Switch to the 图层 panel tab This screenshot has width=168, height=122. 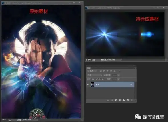(x=89, y=68)
